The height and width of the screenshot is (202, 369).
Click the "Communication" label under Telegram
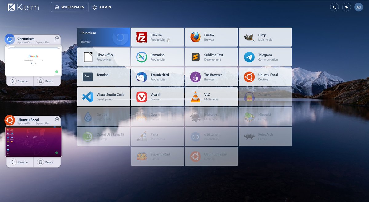coord(268,60)
